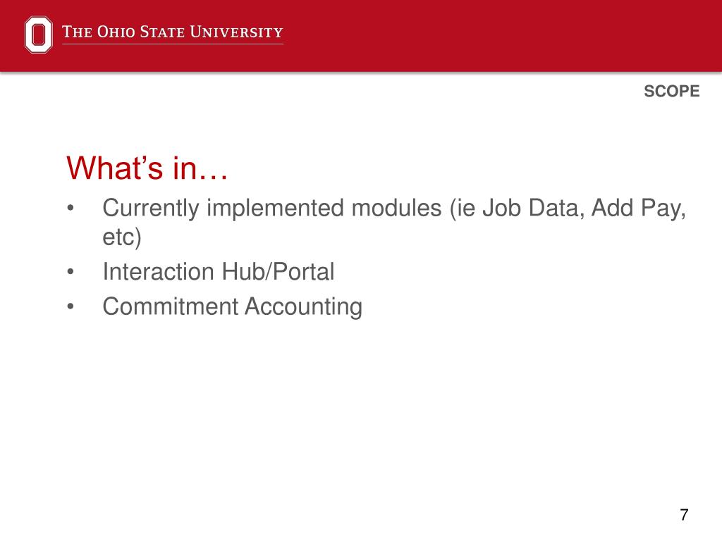Click the word "Portal"
Screen dimensions: 722x541
click(x=303, y=271)
